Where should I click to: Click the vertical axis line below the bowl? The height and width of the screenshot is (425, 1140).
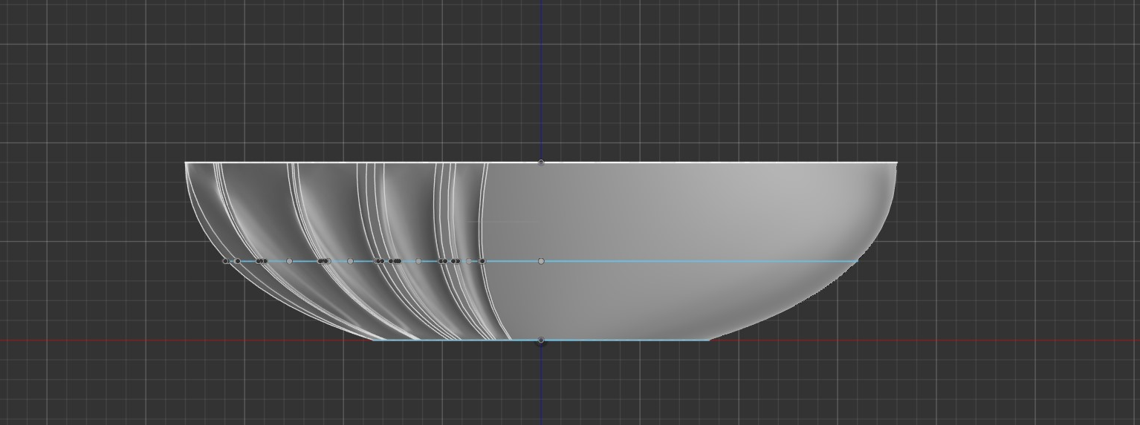click(x=541, y=386)
